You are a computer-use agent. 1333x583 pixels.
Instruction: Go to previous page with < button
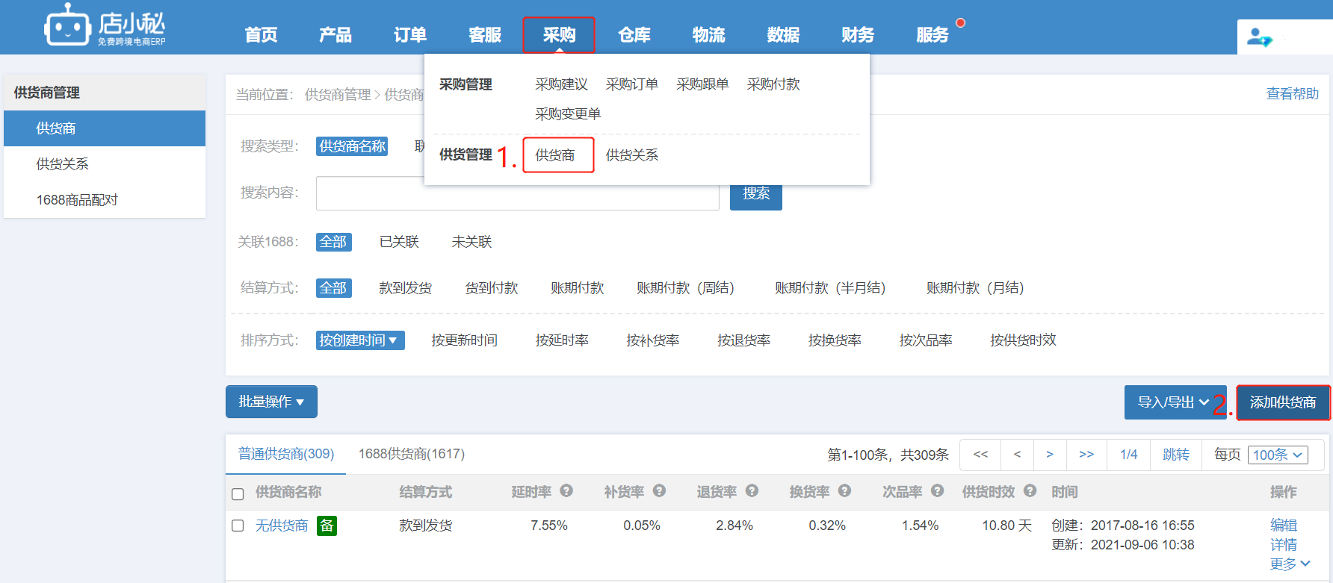click(1017, 455)
